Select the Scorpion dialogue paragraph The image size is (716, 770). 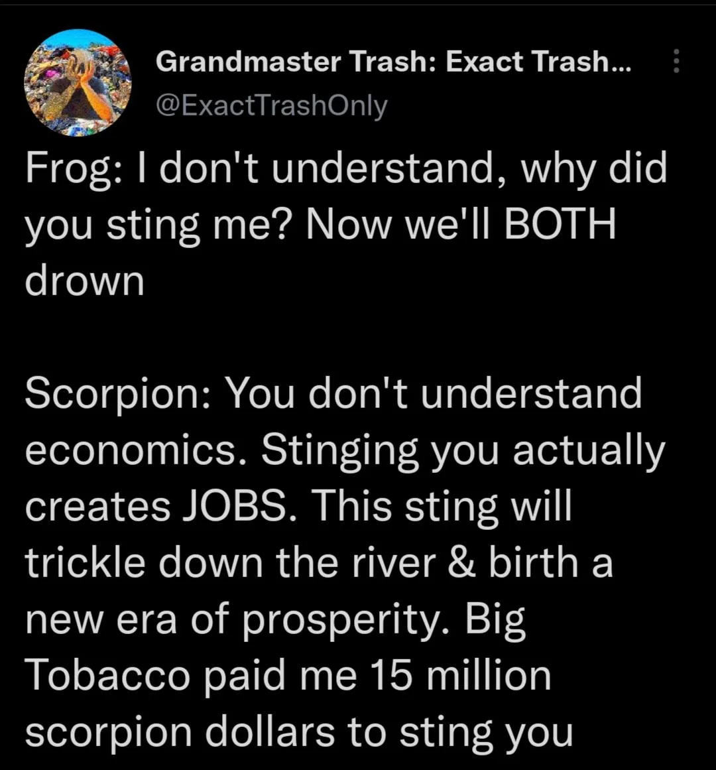(345, 562)
